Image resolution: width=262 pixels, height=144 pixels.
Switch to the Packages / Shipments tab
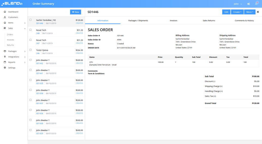click(x=138, y=20)
